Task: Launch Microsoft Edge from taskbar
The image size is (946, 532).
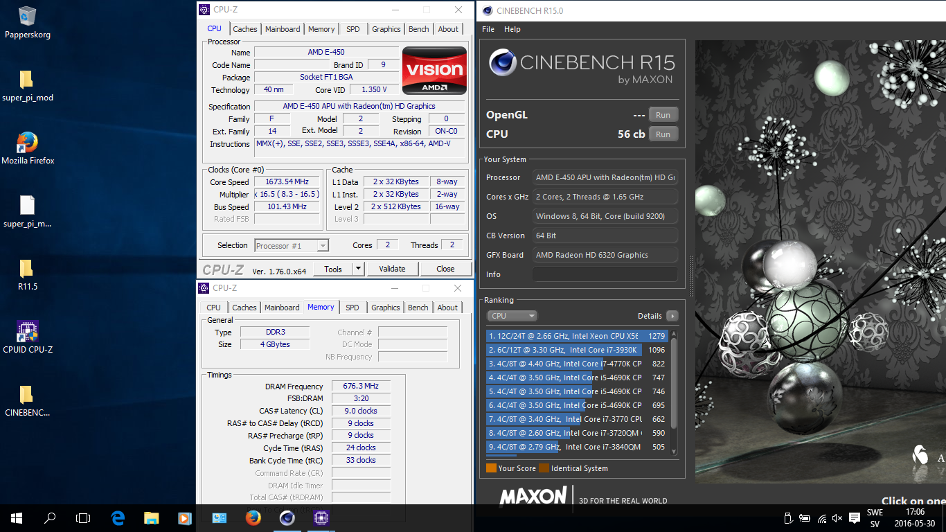Action: [x=118, y=517]
